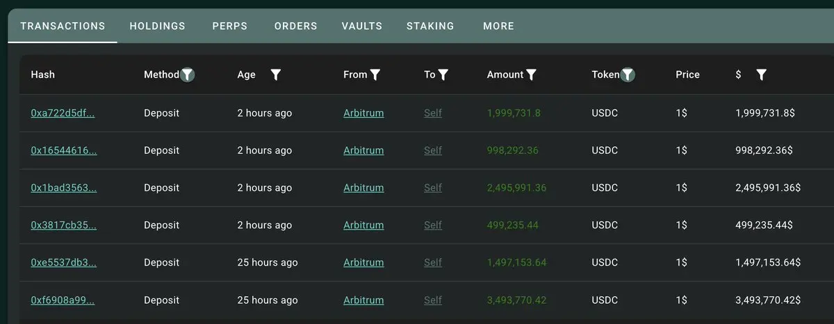Open the Method column filter icon
The width and height of the screenshot is (834, 324).
188,75
